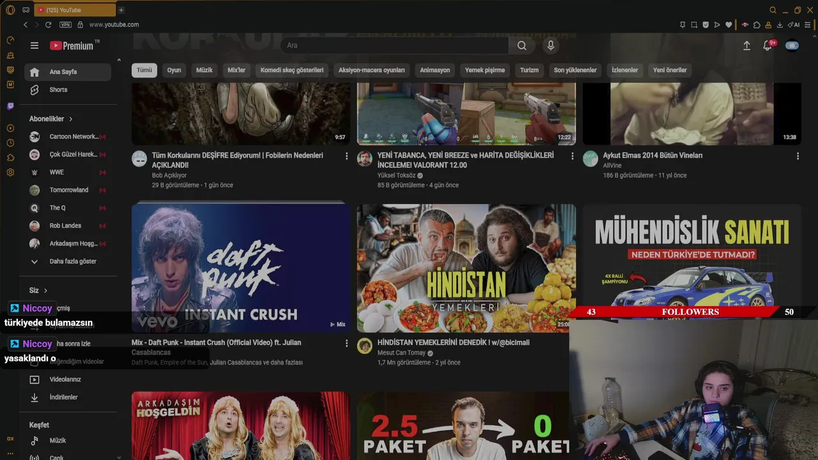Screen dimensions: 818x460
Task: Open Tomorrowland subscription channel
Action: pos(68,190)
